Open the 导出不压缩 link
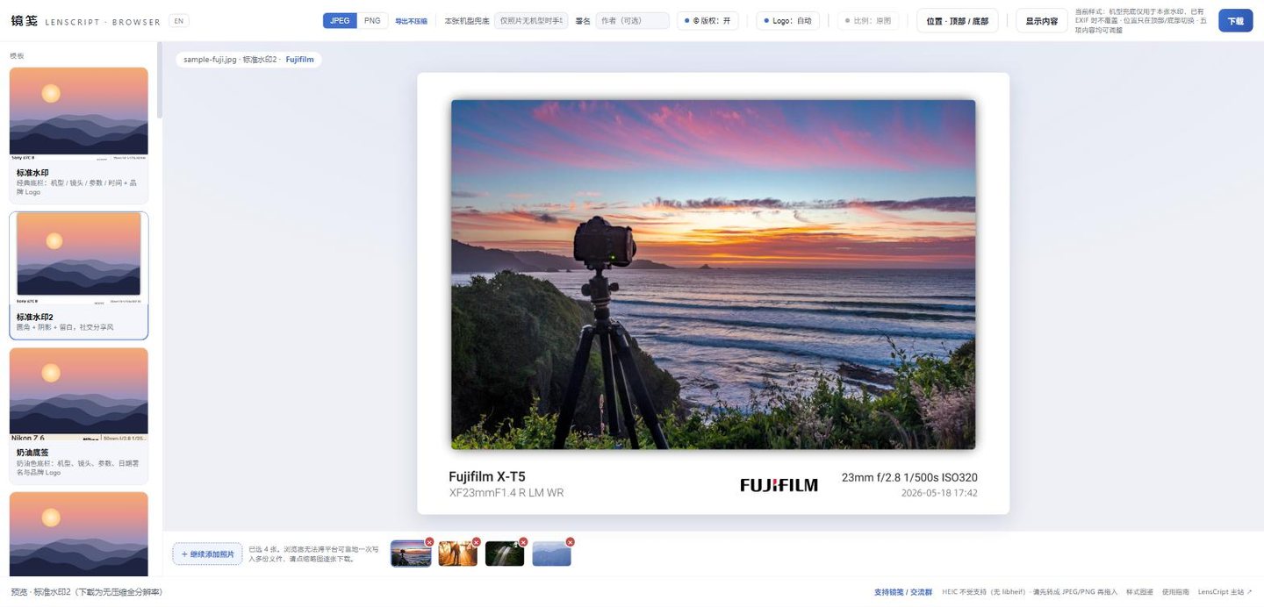 coord(411,21)
